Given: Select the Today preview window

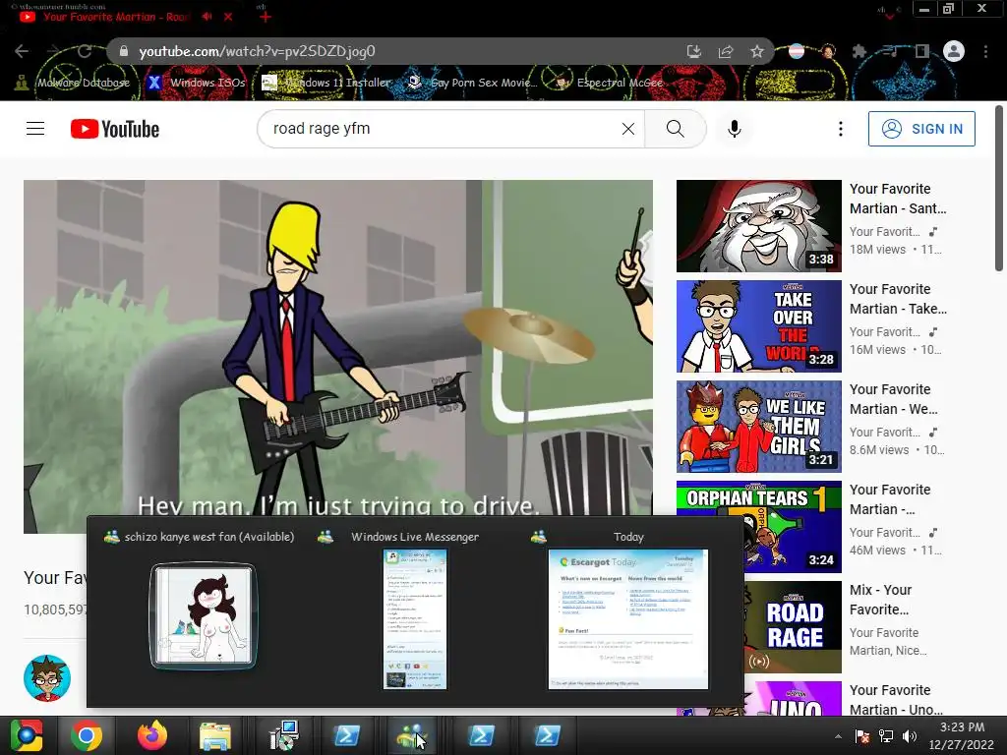Looking at the screenshot, I should [628, 618].
